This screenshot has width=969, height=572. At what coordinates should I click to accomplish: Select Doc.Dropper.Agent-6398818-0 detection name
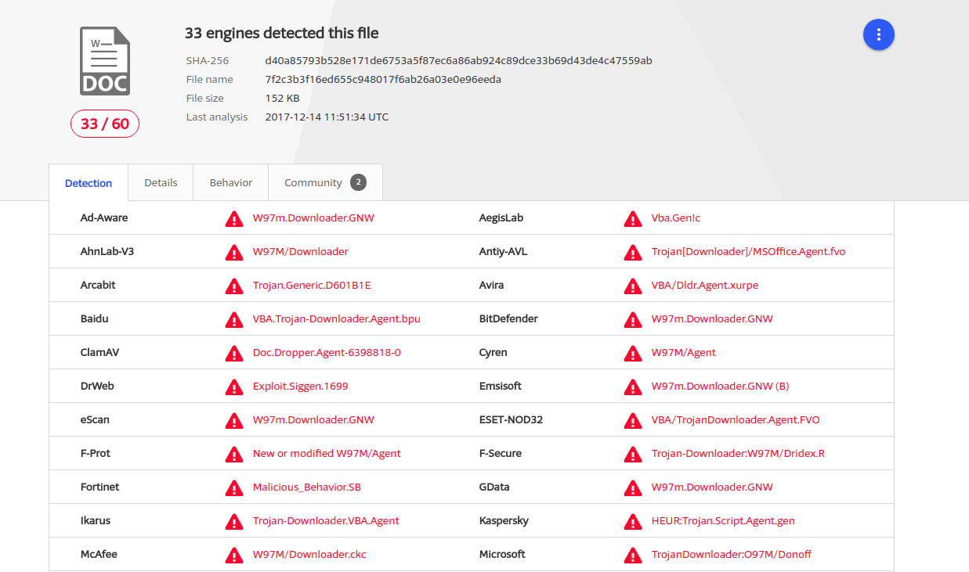(327, 352)
